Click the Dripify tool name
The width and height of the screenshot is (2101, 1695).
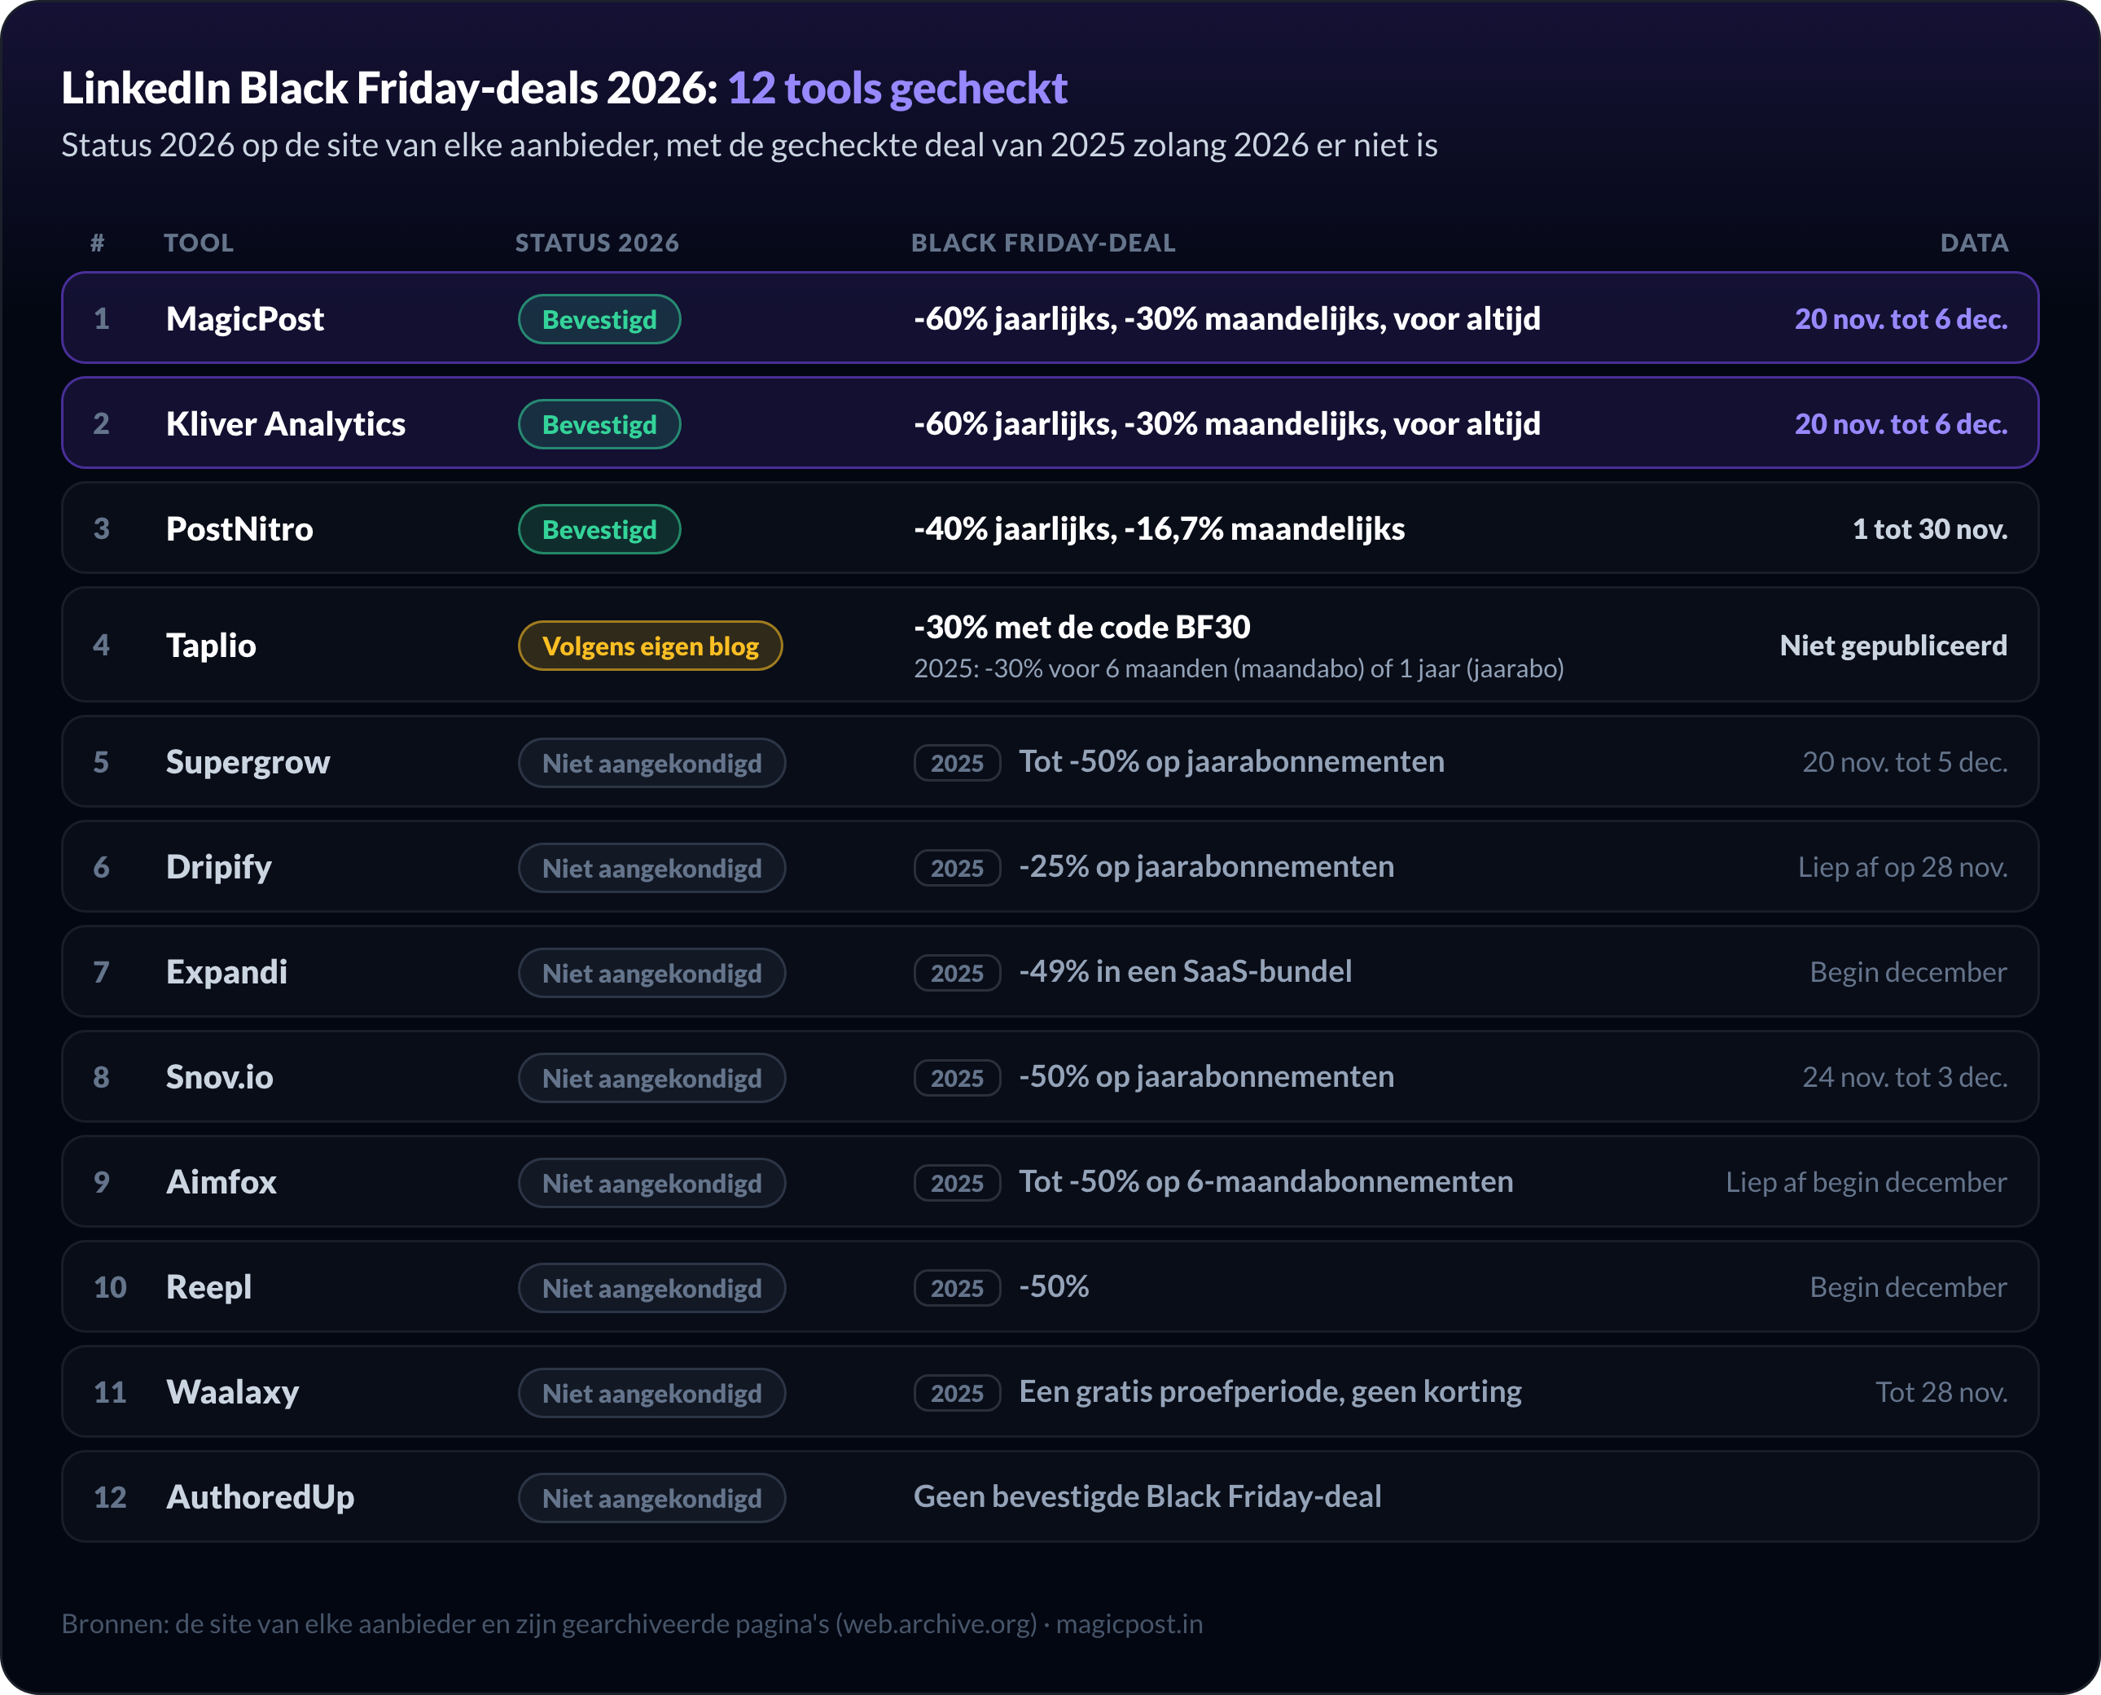[x=219, y=866]
